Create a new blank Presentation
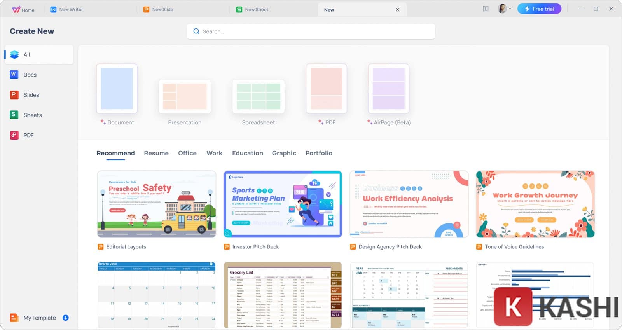This screenshot has width=622, height=330. pyautogui.click(x=185, y=96)
